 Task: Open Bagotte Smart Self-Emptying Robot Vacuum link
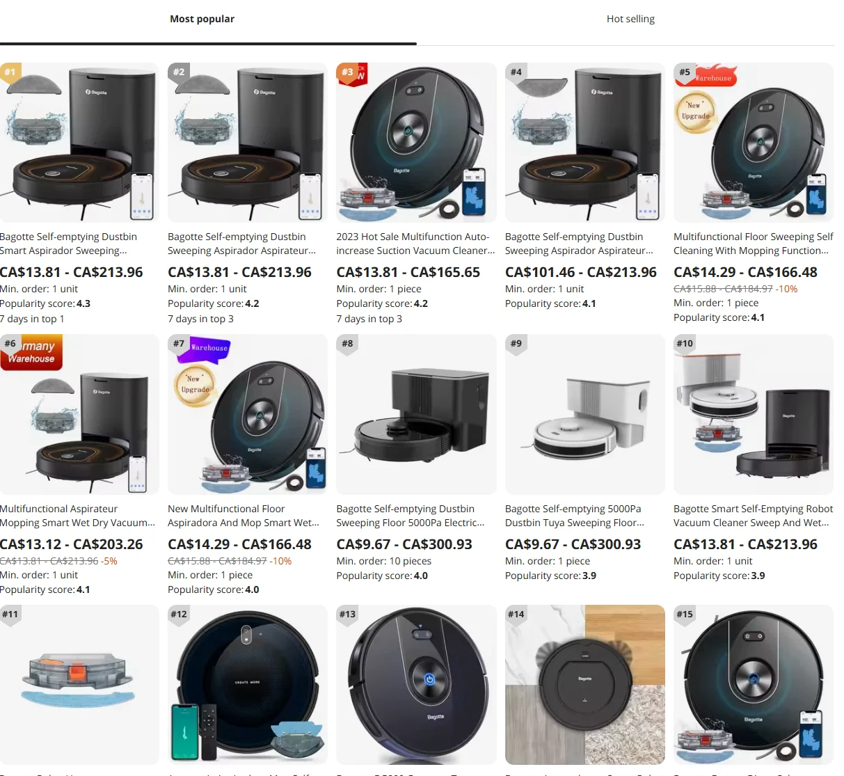[753, 516]
